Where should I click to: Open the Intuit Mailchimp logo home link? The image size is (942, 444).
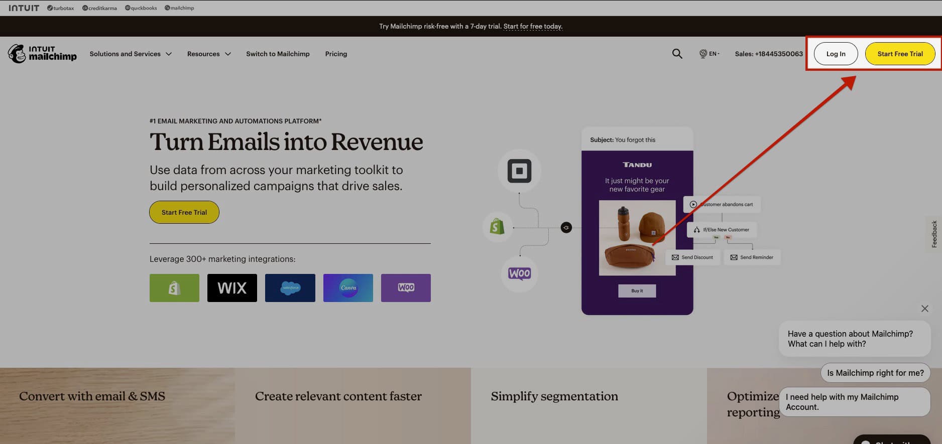(42, 54)
